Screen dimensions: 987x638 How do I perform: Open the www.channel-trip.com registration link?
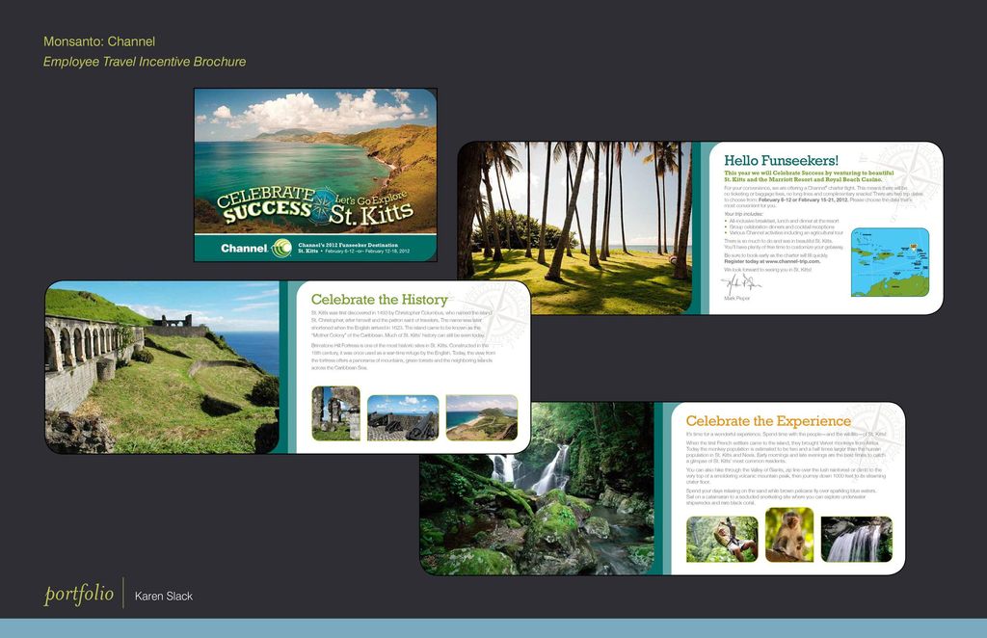(792, 262)
